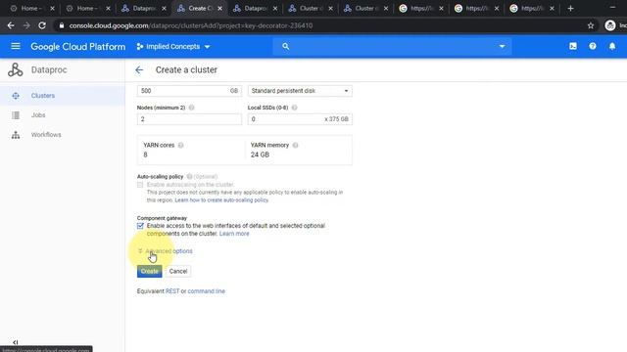Viewport: 627px width, 352px height.
Task: Click the Create button
Action: pyautogui.click(x=150, y=272)
